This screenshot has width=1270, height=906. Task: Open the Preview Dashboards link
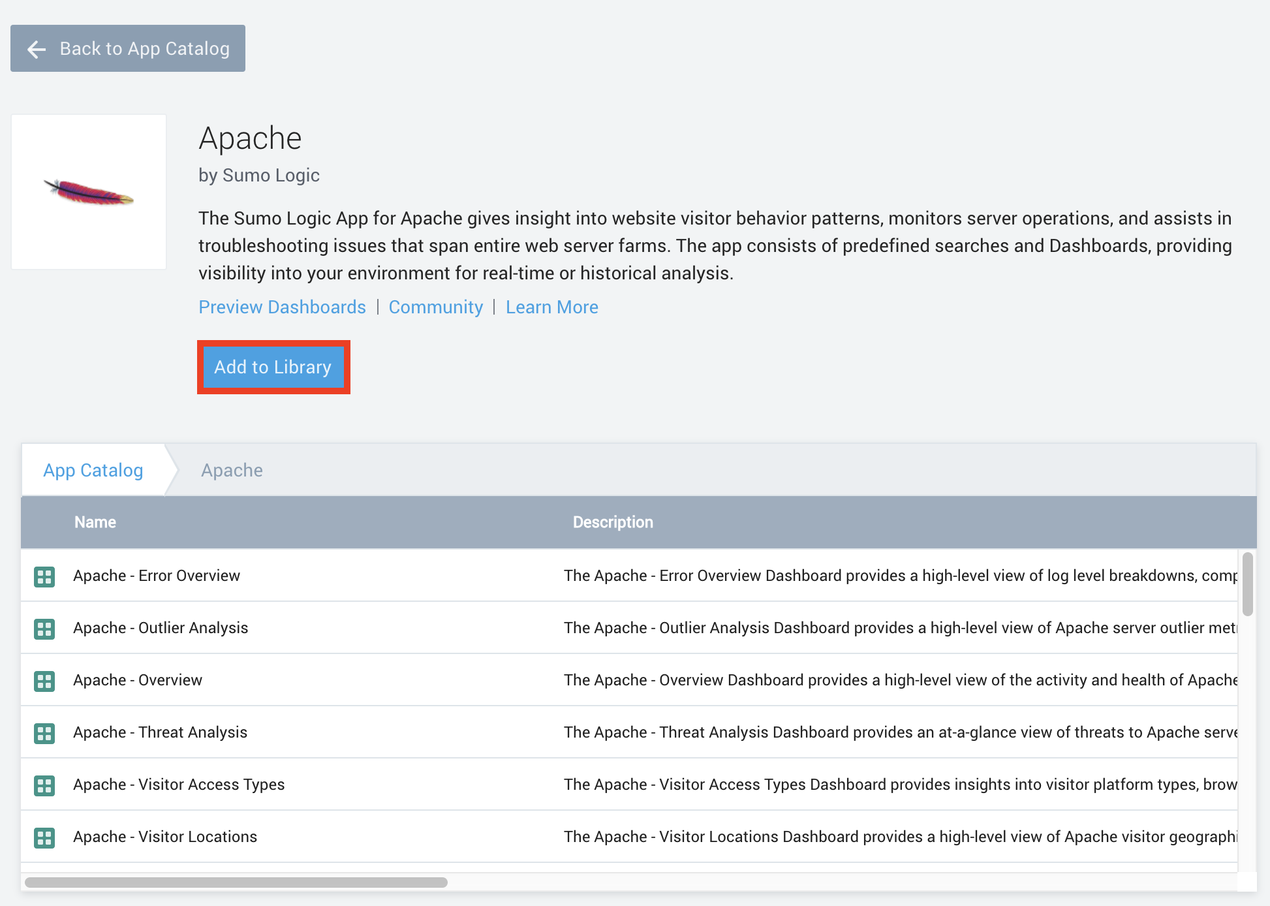click(x=282, y=307)
